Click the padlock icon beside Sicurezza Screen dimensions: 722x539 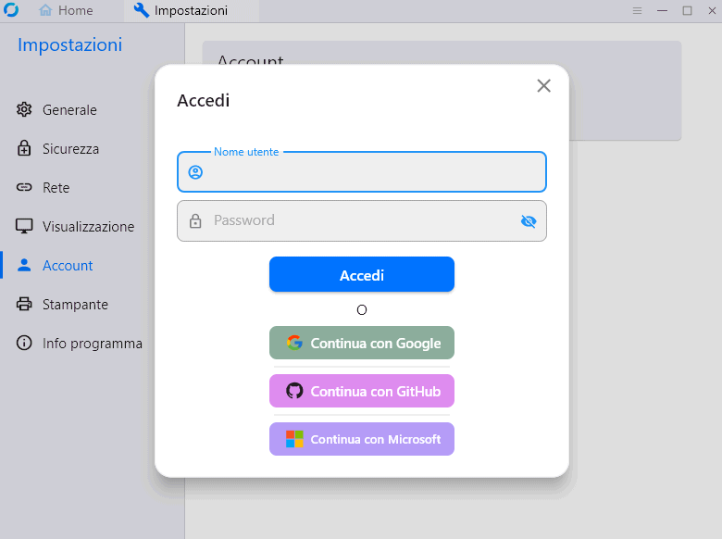coord(24,148)
